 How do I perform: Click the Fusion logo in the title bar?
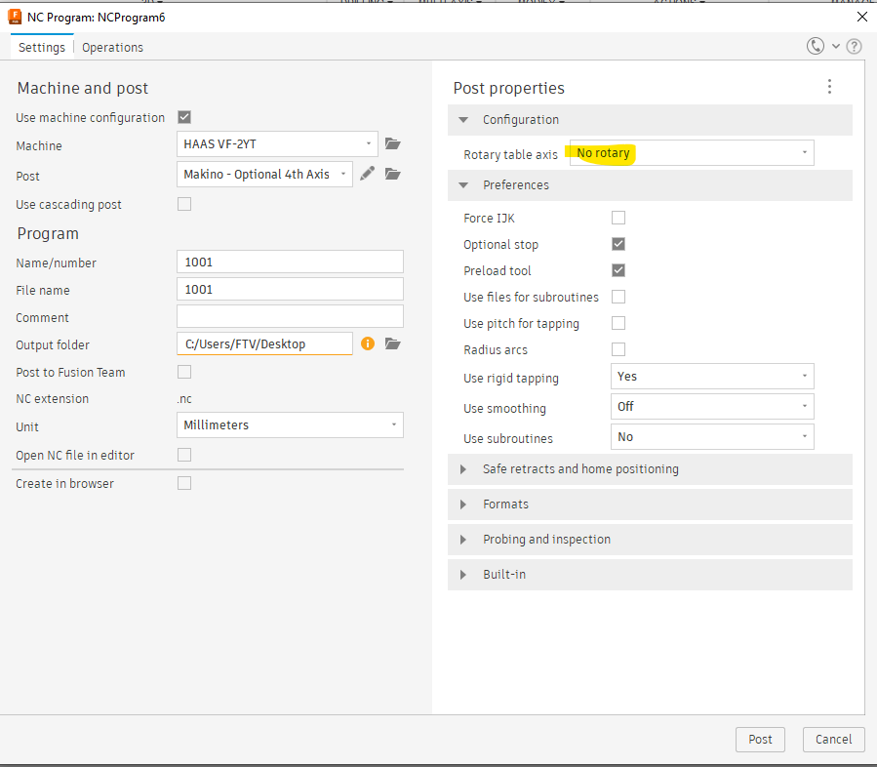[14, 16]
